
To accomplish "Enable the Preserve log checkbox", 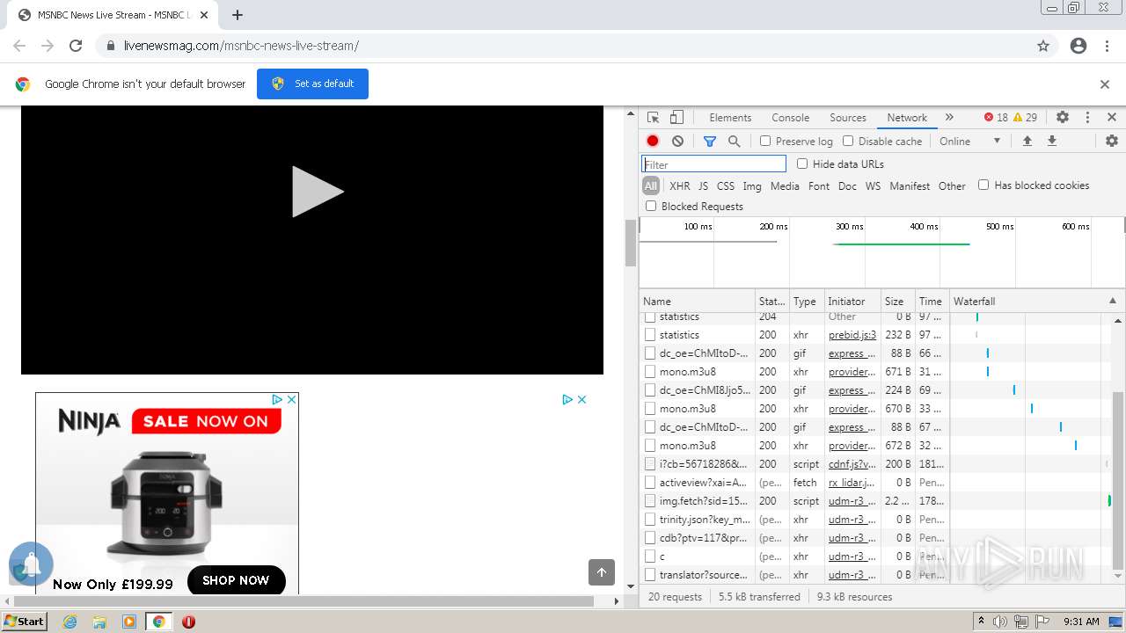I will click(765, 141).
